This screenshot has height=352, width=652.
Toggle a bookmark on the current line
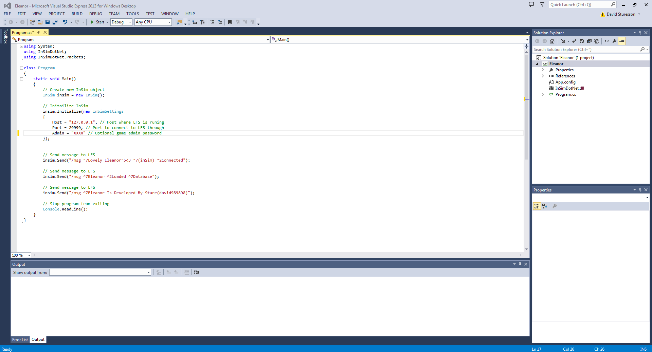pos(230,22)
